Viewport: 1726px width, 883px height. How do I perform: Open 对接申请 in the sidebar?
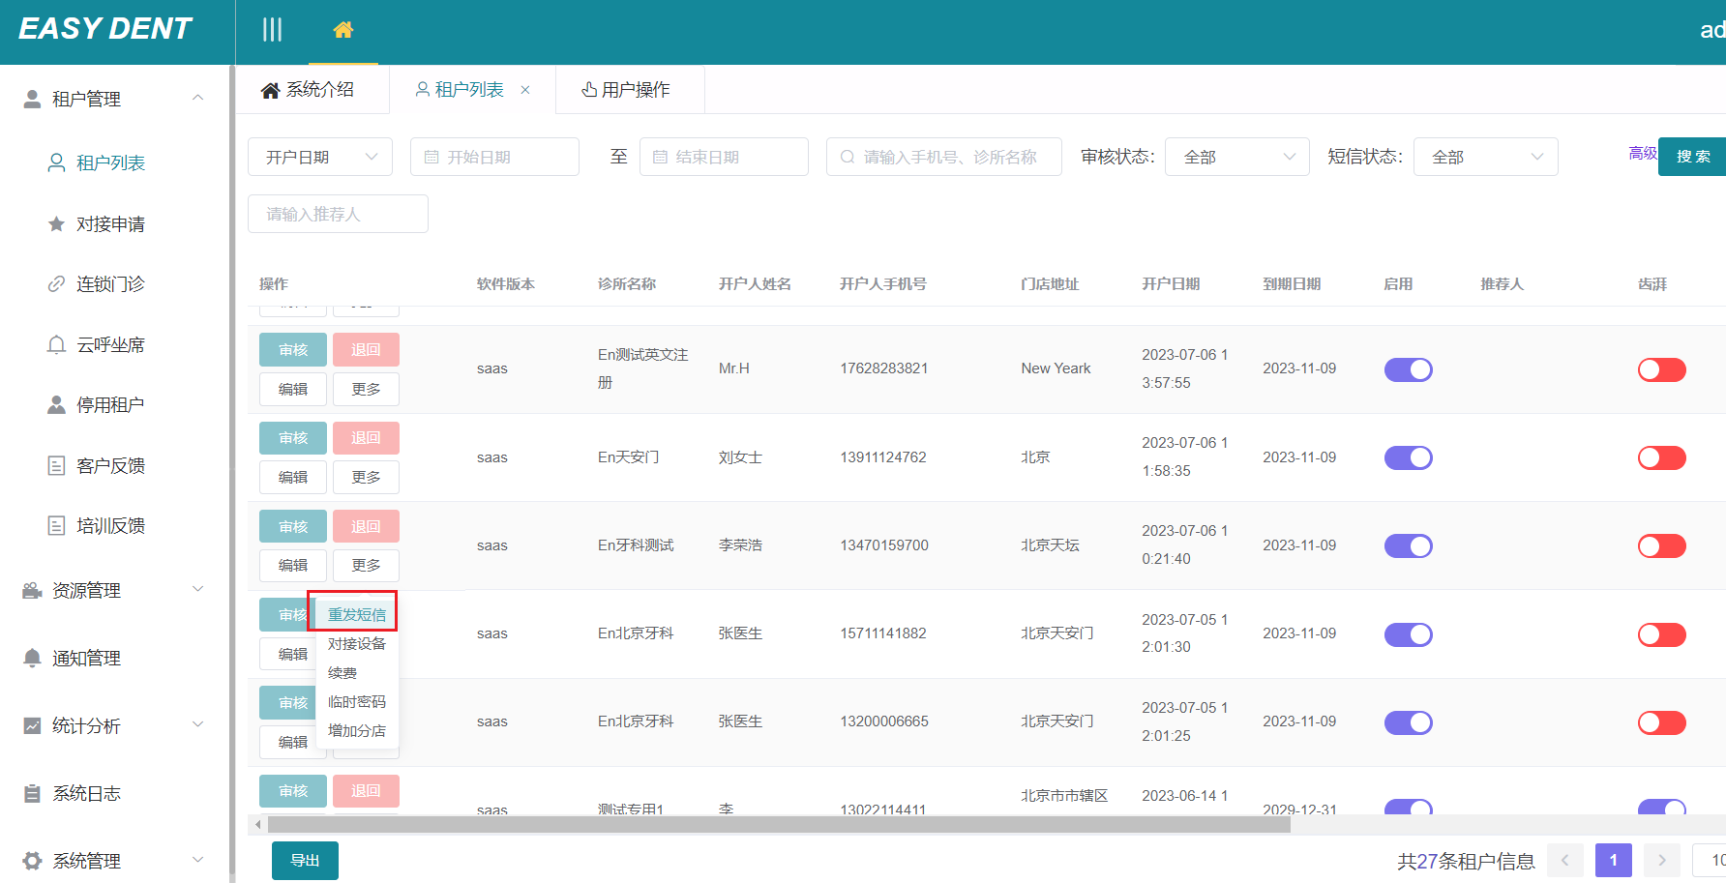point(110,223)
